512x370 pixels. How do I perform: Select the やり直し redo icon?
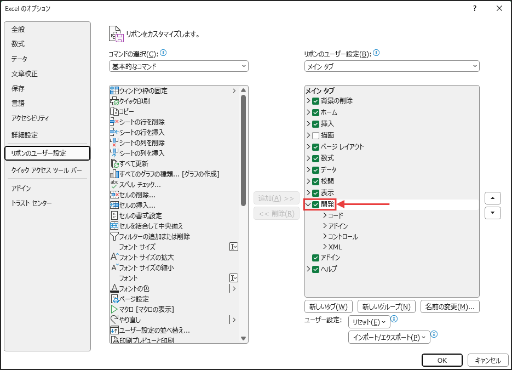click(114, 320)
